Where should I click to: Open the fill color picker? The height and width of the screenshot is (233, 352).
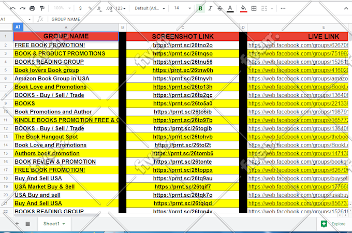click(244, 8)
